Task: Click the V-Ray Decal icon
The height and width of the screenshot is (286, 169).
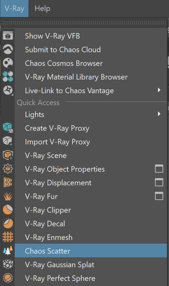Action: pyautogui.click(x=8, y=224)
